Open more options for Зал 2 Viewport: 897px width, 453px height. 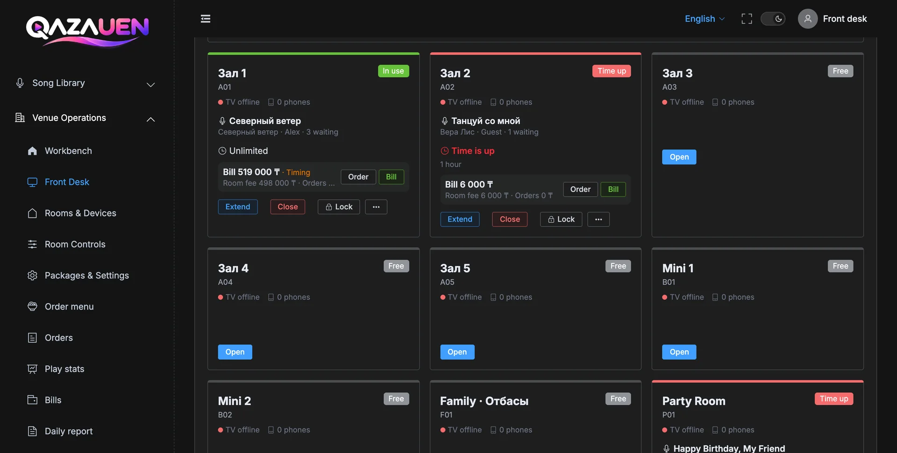point(598,219)
